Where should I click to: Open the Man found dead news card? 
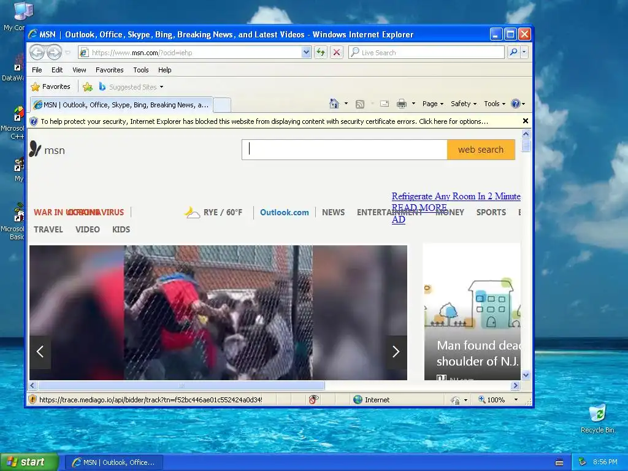pyautogui.click(x=472, y=312)
